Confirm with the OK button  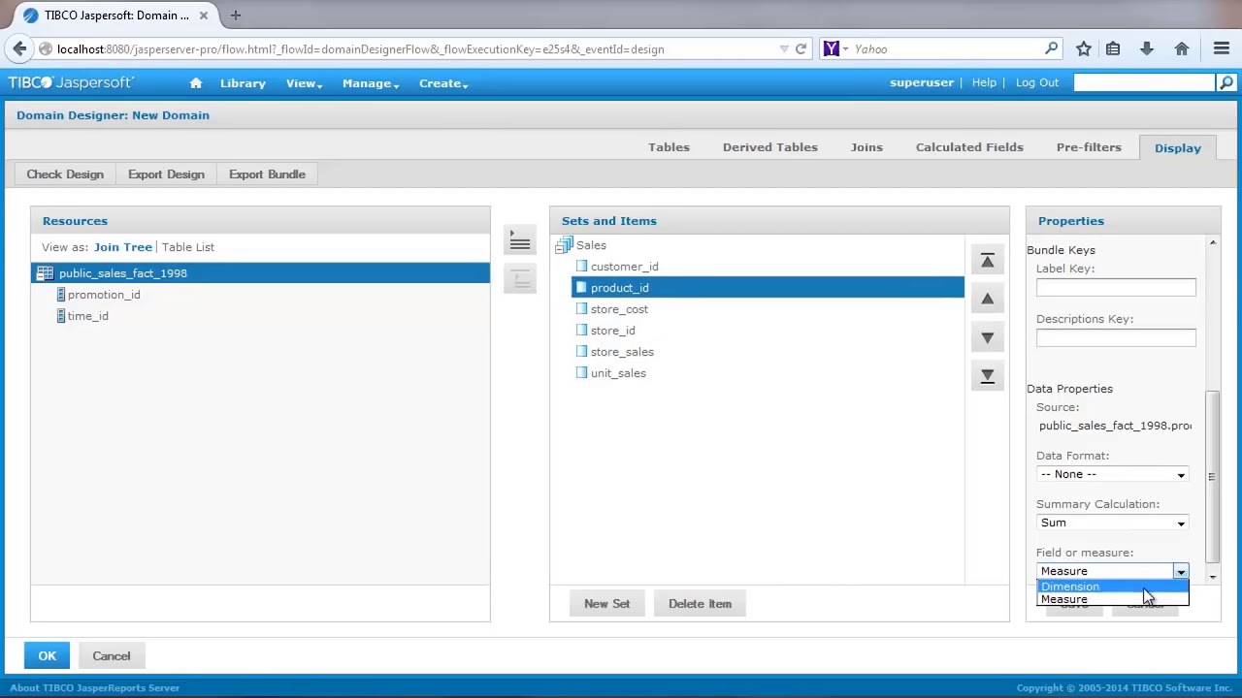pyautogui.click(x=48, y=656)
